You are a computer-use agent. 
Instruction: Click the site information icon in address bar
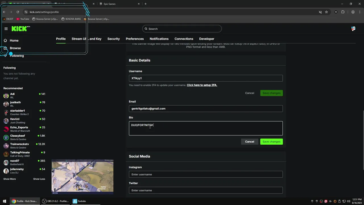(26, 12)
